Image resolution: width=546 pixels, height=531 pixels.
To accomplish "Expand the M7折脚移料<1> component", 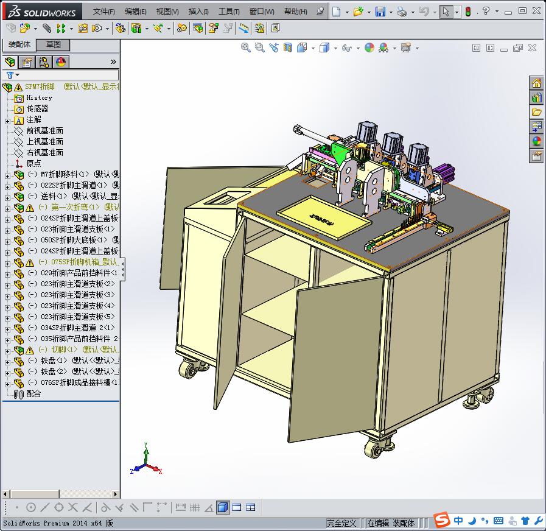I will [8, 176].
